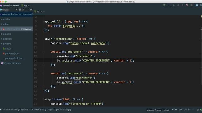The height and width of the screenshot is (113, 202).
Task: Click the gutter at line number 14
Action: pyautogui.click(x=35, y=61)
